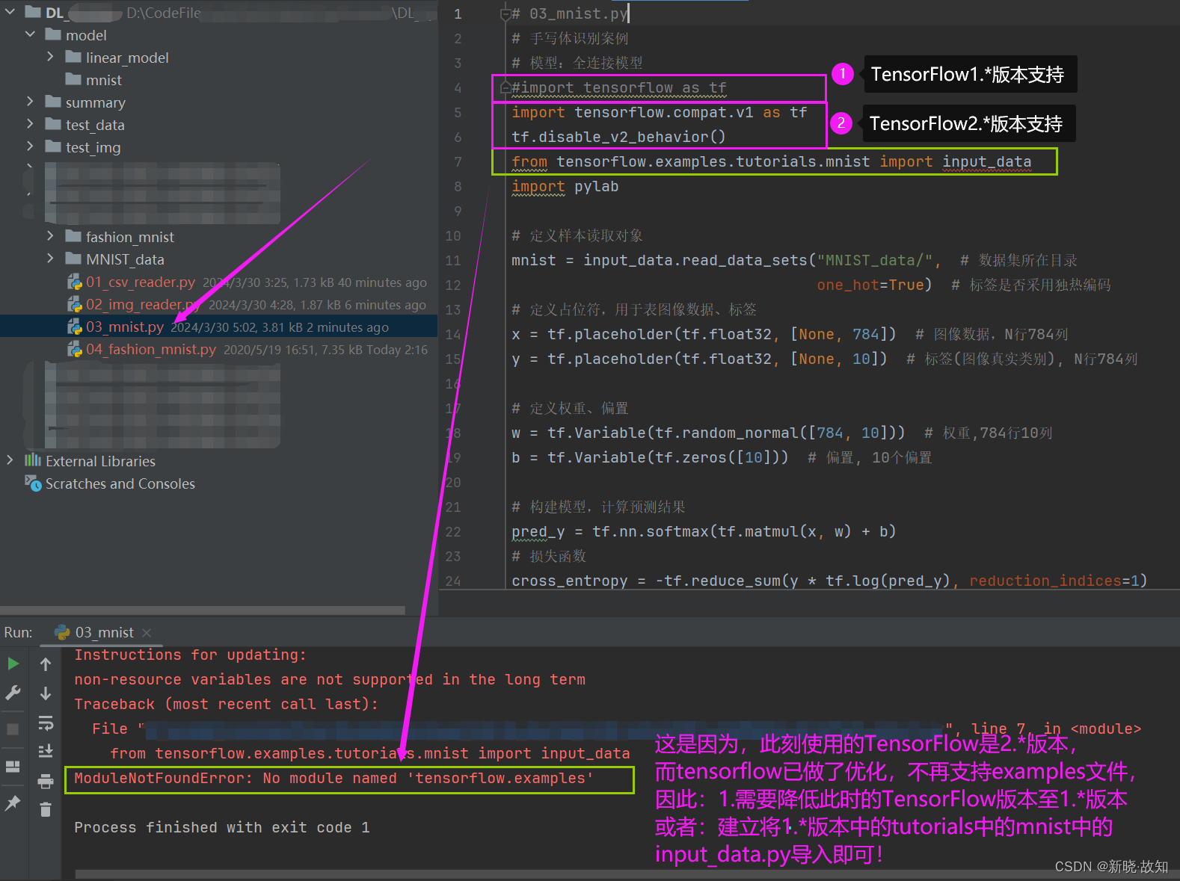
Task: Toggle Soft-Wrap in console output
Action: pyautogui.click(x=46, y=723)
